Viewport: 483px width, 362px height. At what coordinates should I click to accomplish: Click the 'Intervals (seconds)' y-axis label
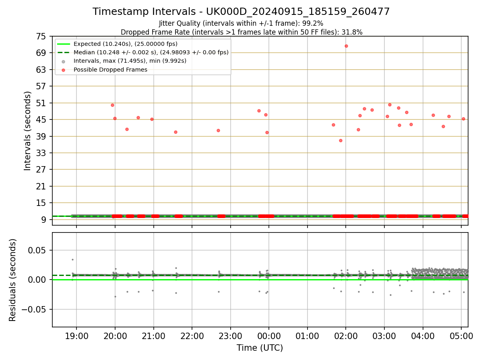27,131
